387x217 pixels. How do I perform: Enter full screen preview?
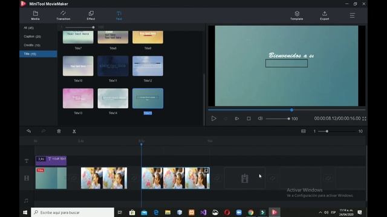(x=364, y=119)
